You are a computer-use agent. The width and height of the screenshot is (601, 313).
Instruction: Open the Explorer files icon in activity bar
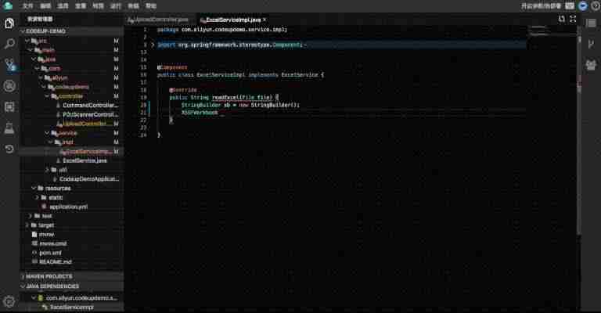tap(9, 23)
